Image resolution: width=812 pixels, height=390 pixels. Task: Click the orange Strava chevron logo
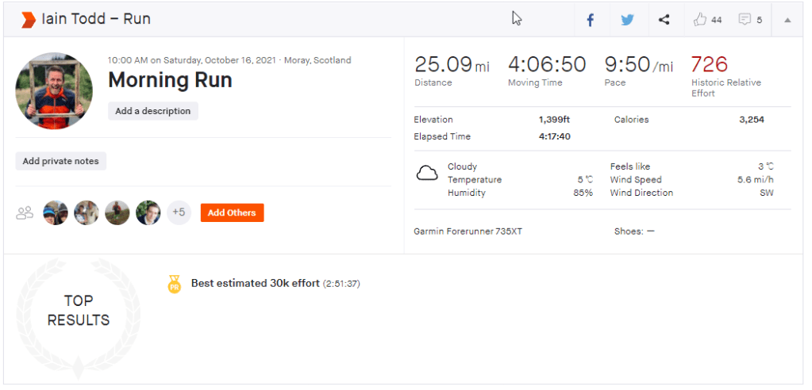28,19
